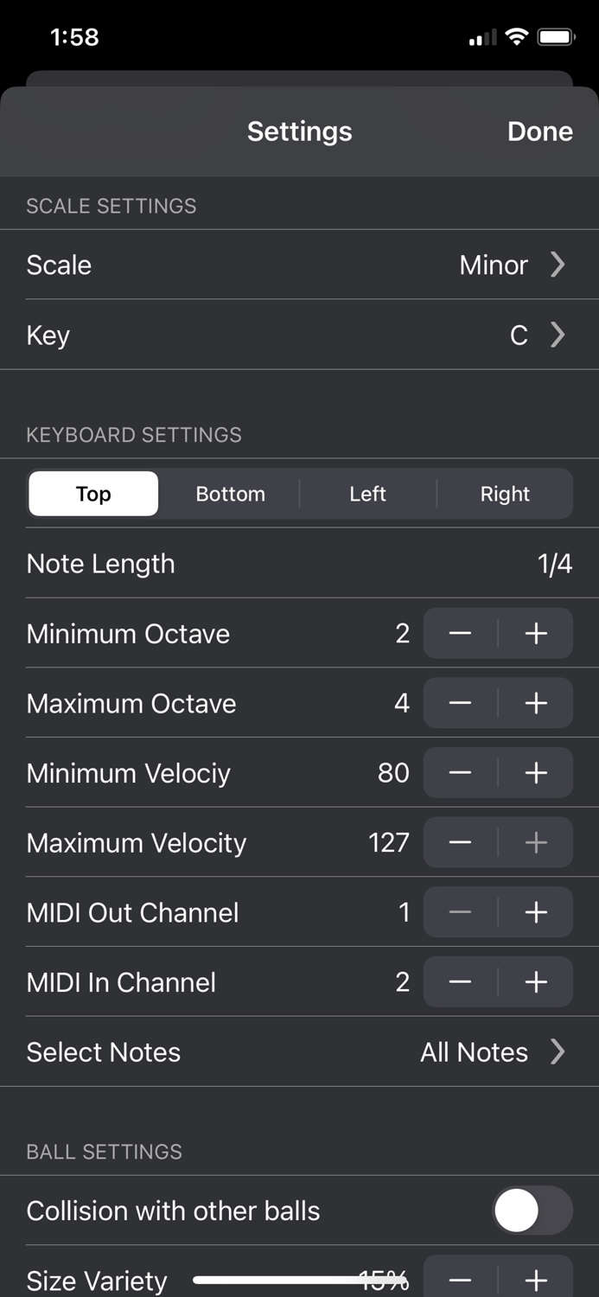Select the Left keyboard tab

pyautogui.click(x=367, y=494)
